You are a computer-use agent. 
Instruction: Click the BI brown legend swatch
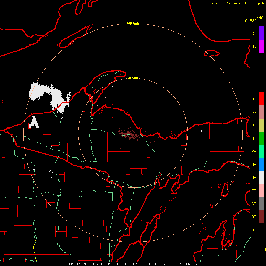coord(261,217)
